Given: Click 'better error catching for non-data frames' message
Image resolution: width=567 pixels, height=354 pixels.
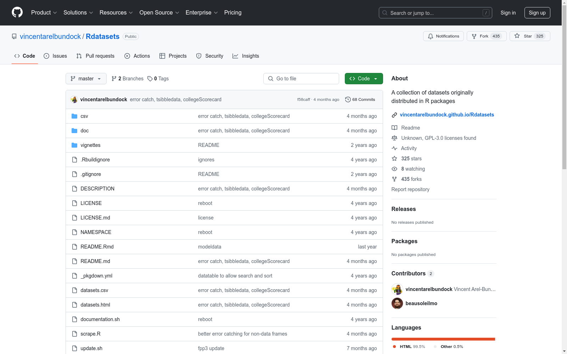Looking at the screenshot, I should (x=243, y=334).
